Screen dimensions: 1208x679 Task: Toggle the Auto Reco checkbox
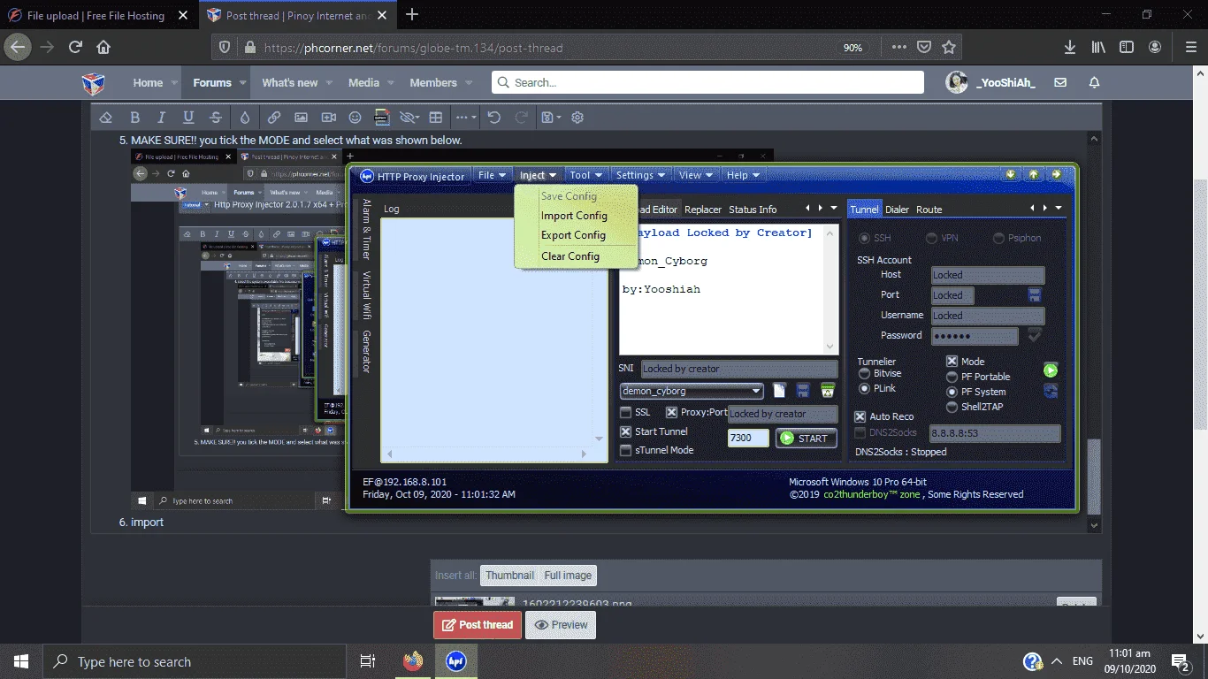click(x=860, y=416)
